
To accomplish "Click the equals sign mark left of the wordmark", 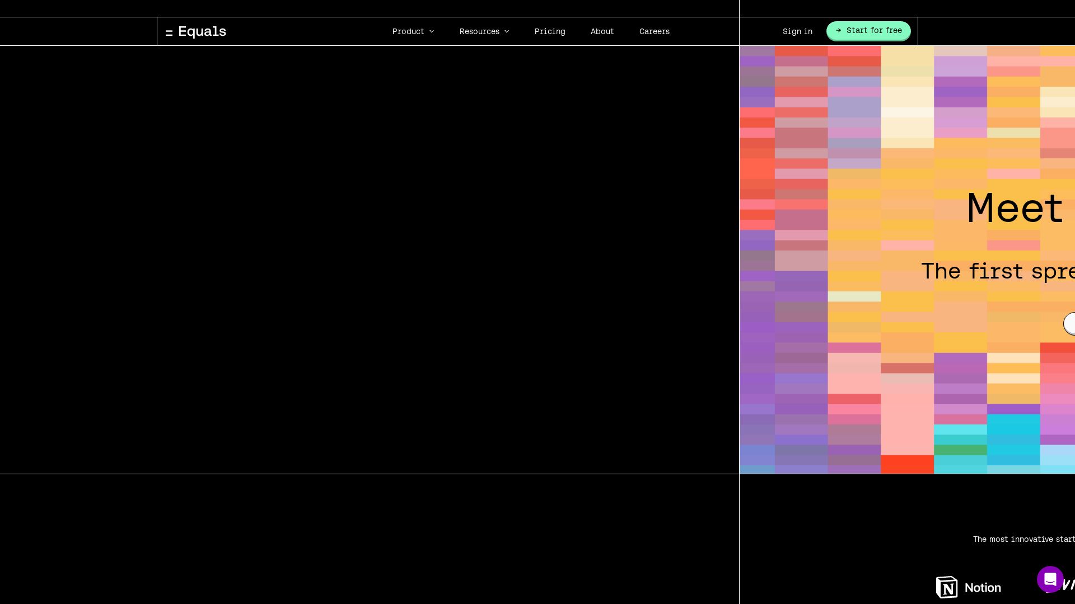I will [169, 31].
